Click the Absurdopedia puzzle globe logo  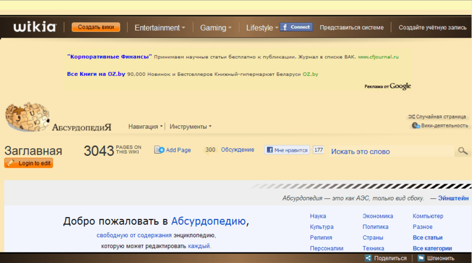point(27,117)
